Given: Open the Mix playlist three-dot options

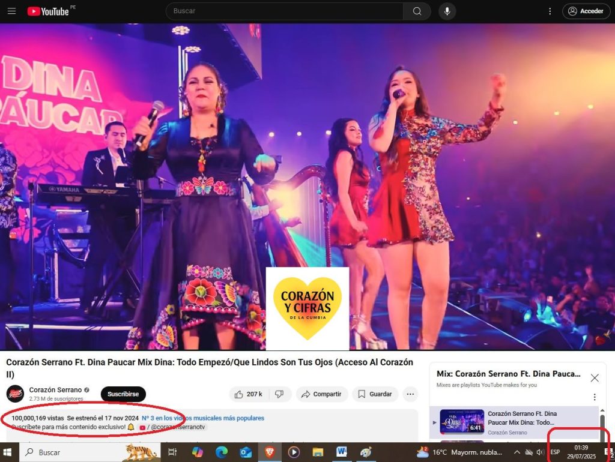Looking at the screenshot, I should (x=595, y=397).
